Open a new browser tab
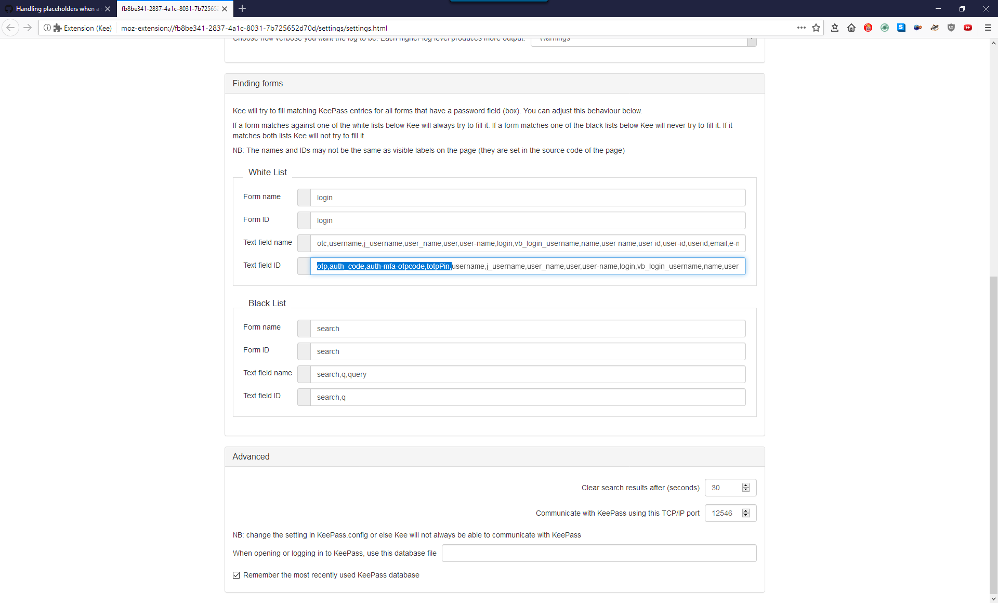 tap(242, 8)
